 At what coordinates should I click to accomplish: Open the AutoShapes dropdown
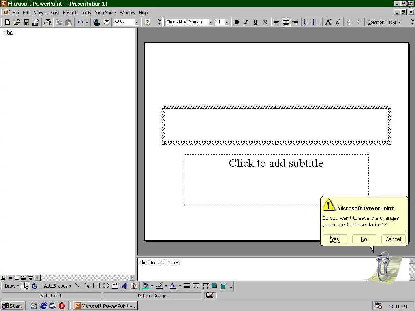[58, 286]
